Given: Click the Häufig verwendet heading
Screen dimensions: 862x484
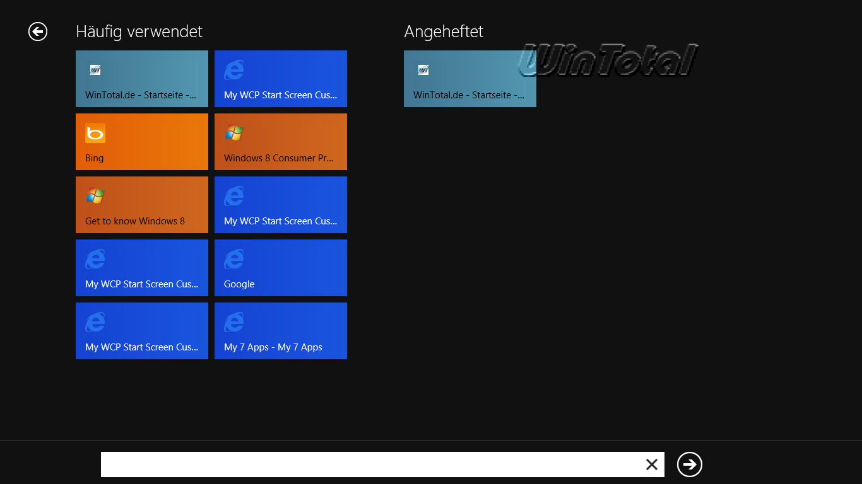Looking at the screenshot, I should pos(139,32).
